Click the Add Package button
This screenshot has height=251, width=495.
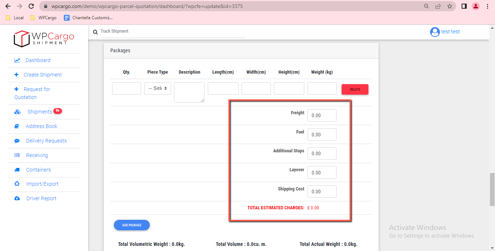click(x=132, y=225)
